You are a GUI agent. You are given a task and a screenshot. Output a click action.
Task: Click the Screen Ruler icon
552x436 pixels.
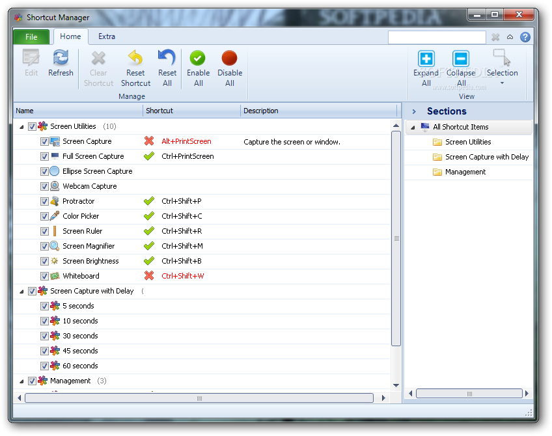coord(55,231)
